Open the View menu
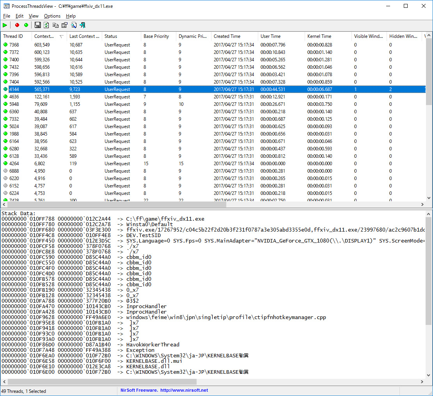Image resolution: width=433 pixels, height=396 pixels. point(34,16)
